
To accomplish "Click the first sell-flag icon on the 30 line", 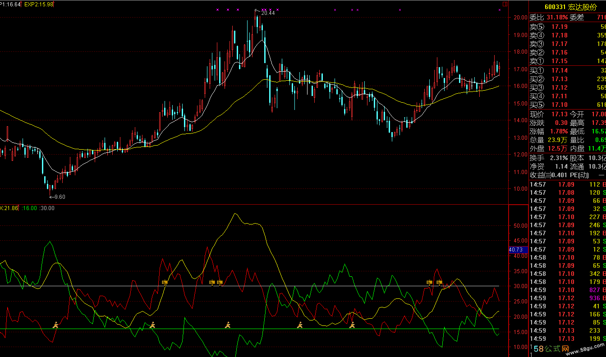I will click(165, 283).
